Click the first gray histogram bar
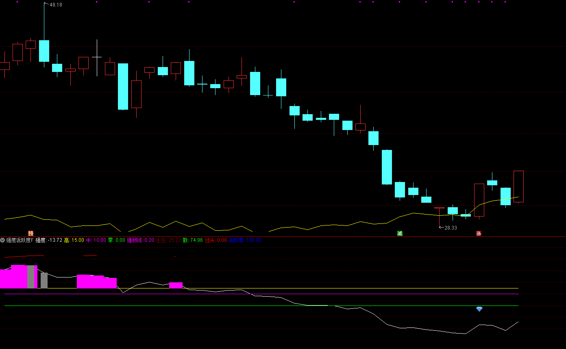This screenshot has height=349, width=566. pos(30,277)
